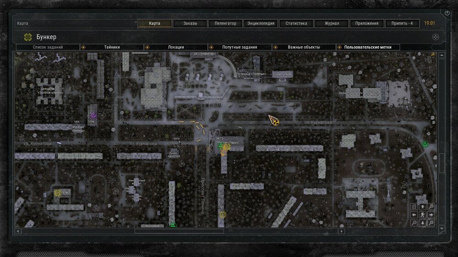The height and width of the screenshot is (257, 458).
Task: Click the Тайники label
Action: (112, 47)
